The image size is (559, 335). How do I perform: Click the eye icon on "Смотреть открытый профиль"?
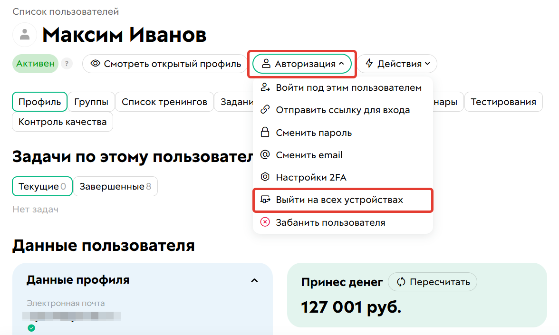click(x=95, y=63)
